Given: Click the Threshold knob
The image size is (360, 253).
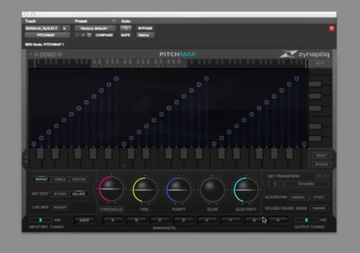Looking at the screenshot, I should [111, 189].
